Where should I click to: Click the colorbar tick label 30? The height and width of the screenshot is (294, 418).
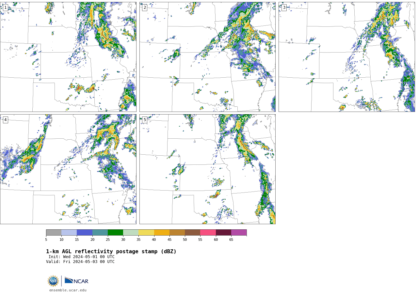[x=123, y=240]
